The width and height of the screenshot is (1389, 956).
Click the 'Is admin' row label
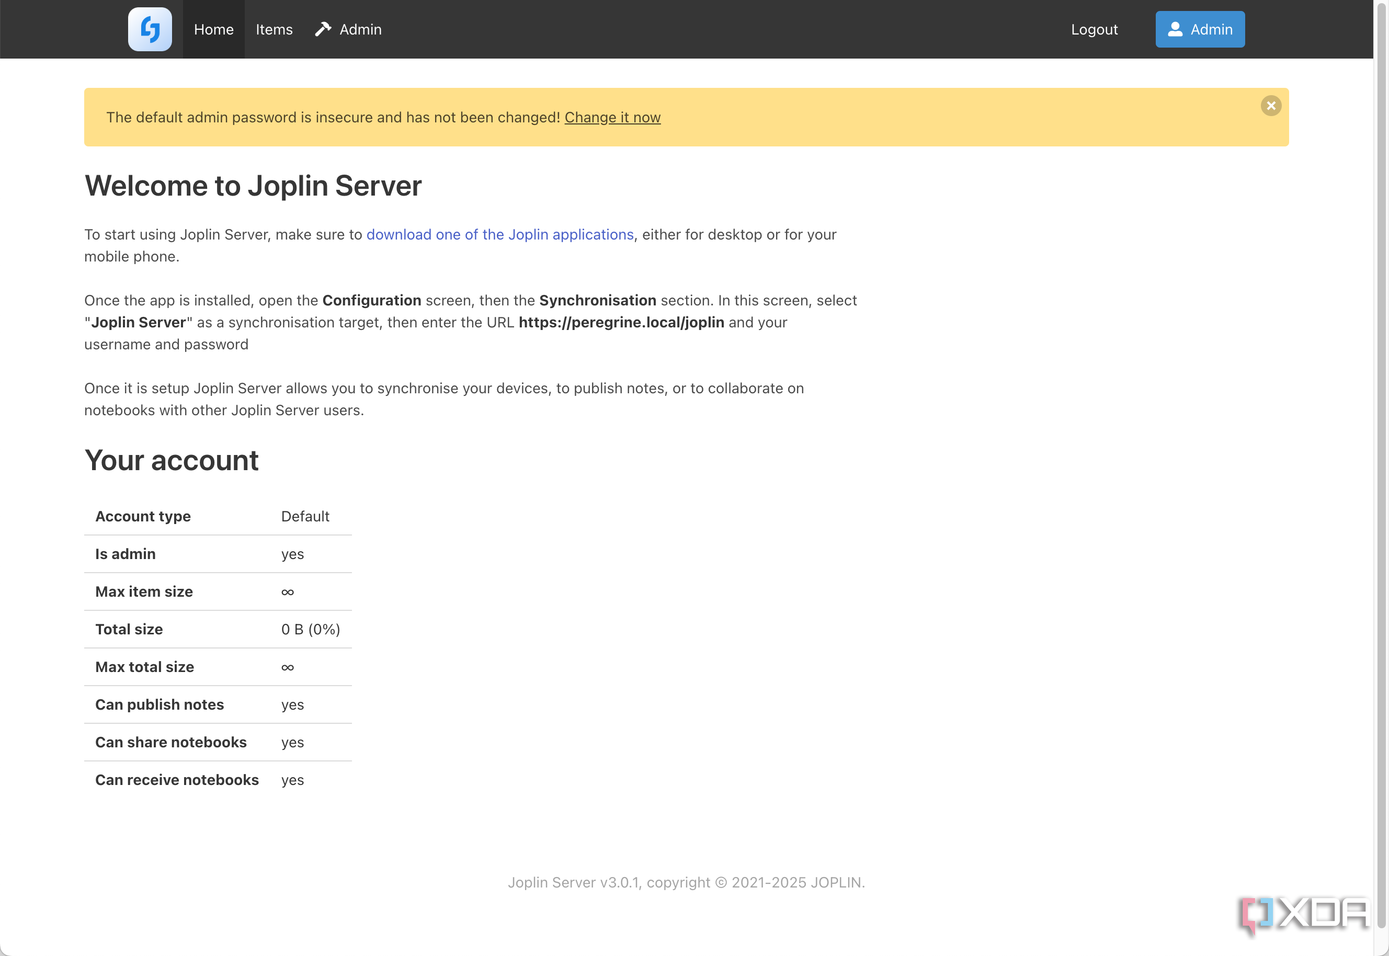coord(125,554)
